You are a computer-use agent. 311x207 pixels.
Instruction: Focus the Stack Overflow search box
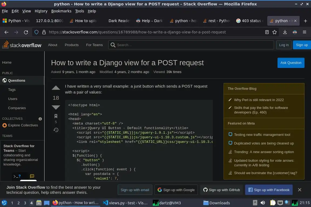[191, 45]
